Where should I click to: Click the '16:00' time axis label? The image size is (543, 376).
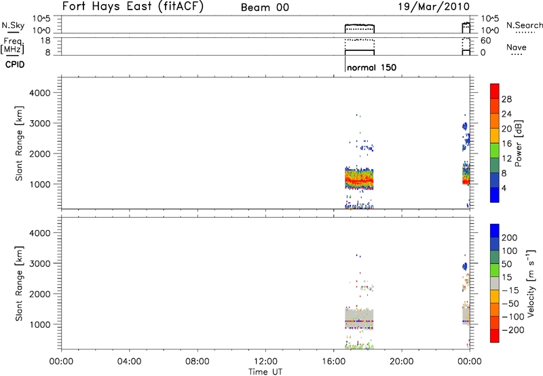point(333,362)
